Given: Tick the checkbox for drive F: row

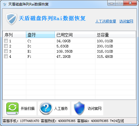Looking at the screenshot, I should [x=6, y=56].
